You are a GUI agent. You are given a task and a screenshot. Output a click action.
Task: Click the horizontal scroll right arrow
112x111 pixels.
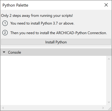point(103,108)
